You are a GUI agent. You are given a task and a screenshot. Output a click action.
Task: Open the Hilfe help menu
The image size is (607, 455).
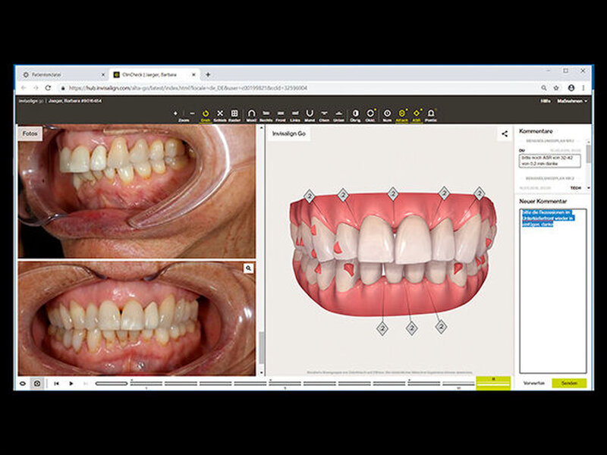[546, 101]
